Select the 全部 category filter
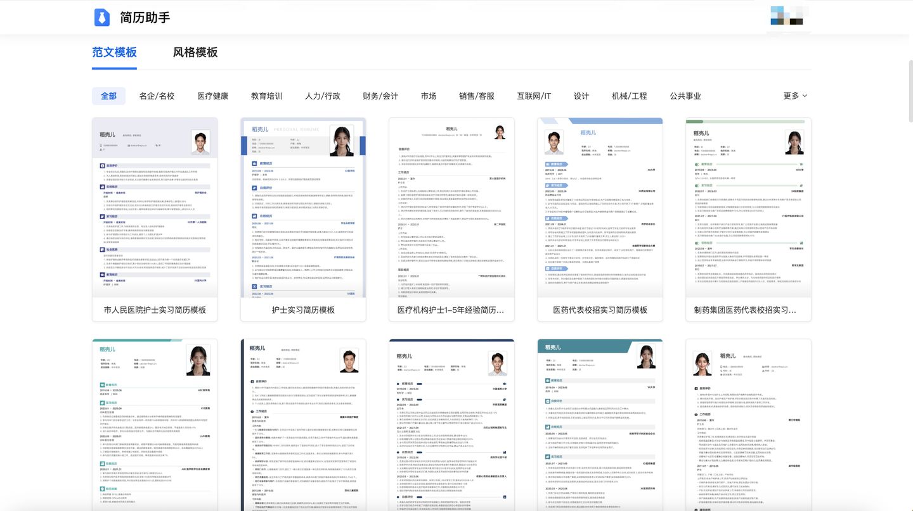 108,96
